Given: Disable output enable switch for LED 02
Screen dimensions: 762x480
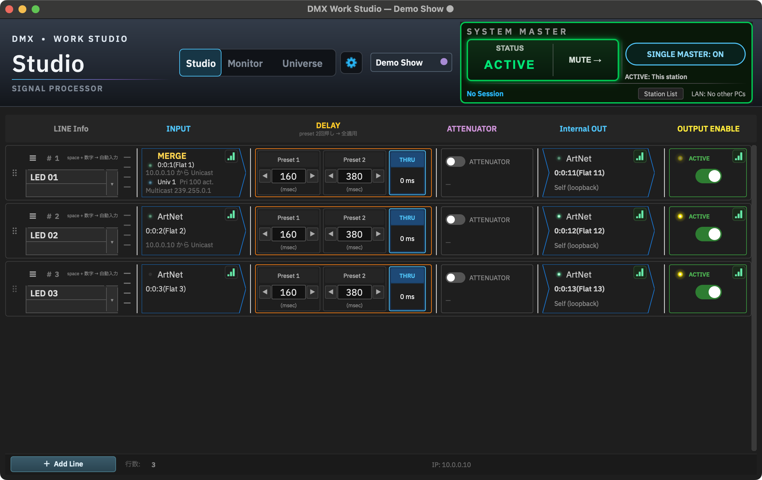Looking at the screenshot, I should [708, 234].
